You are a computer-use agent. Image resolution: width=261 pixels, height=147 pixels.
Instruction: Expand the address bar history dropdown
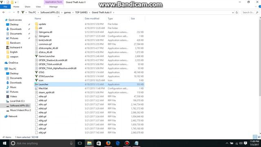point(233,13)
